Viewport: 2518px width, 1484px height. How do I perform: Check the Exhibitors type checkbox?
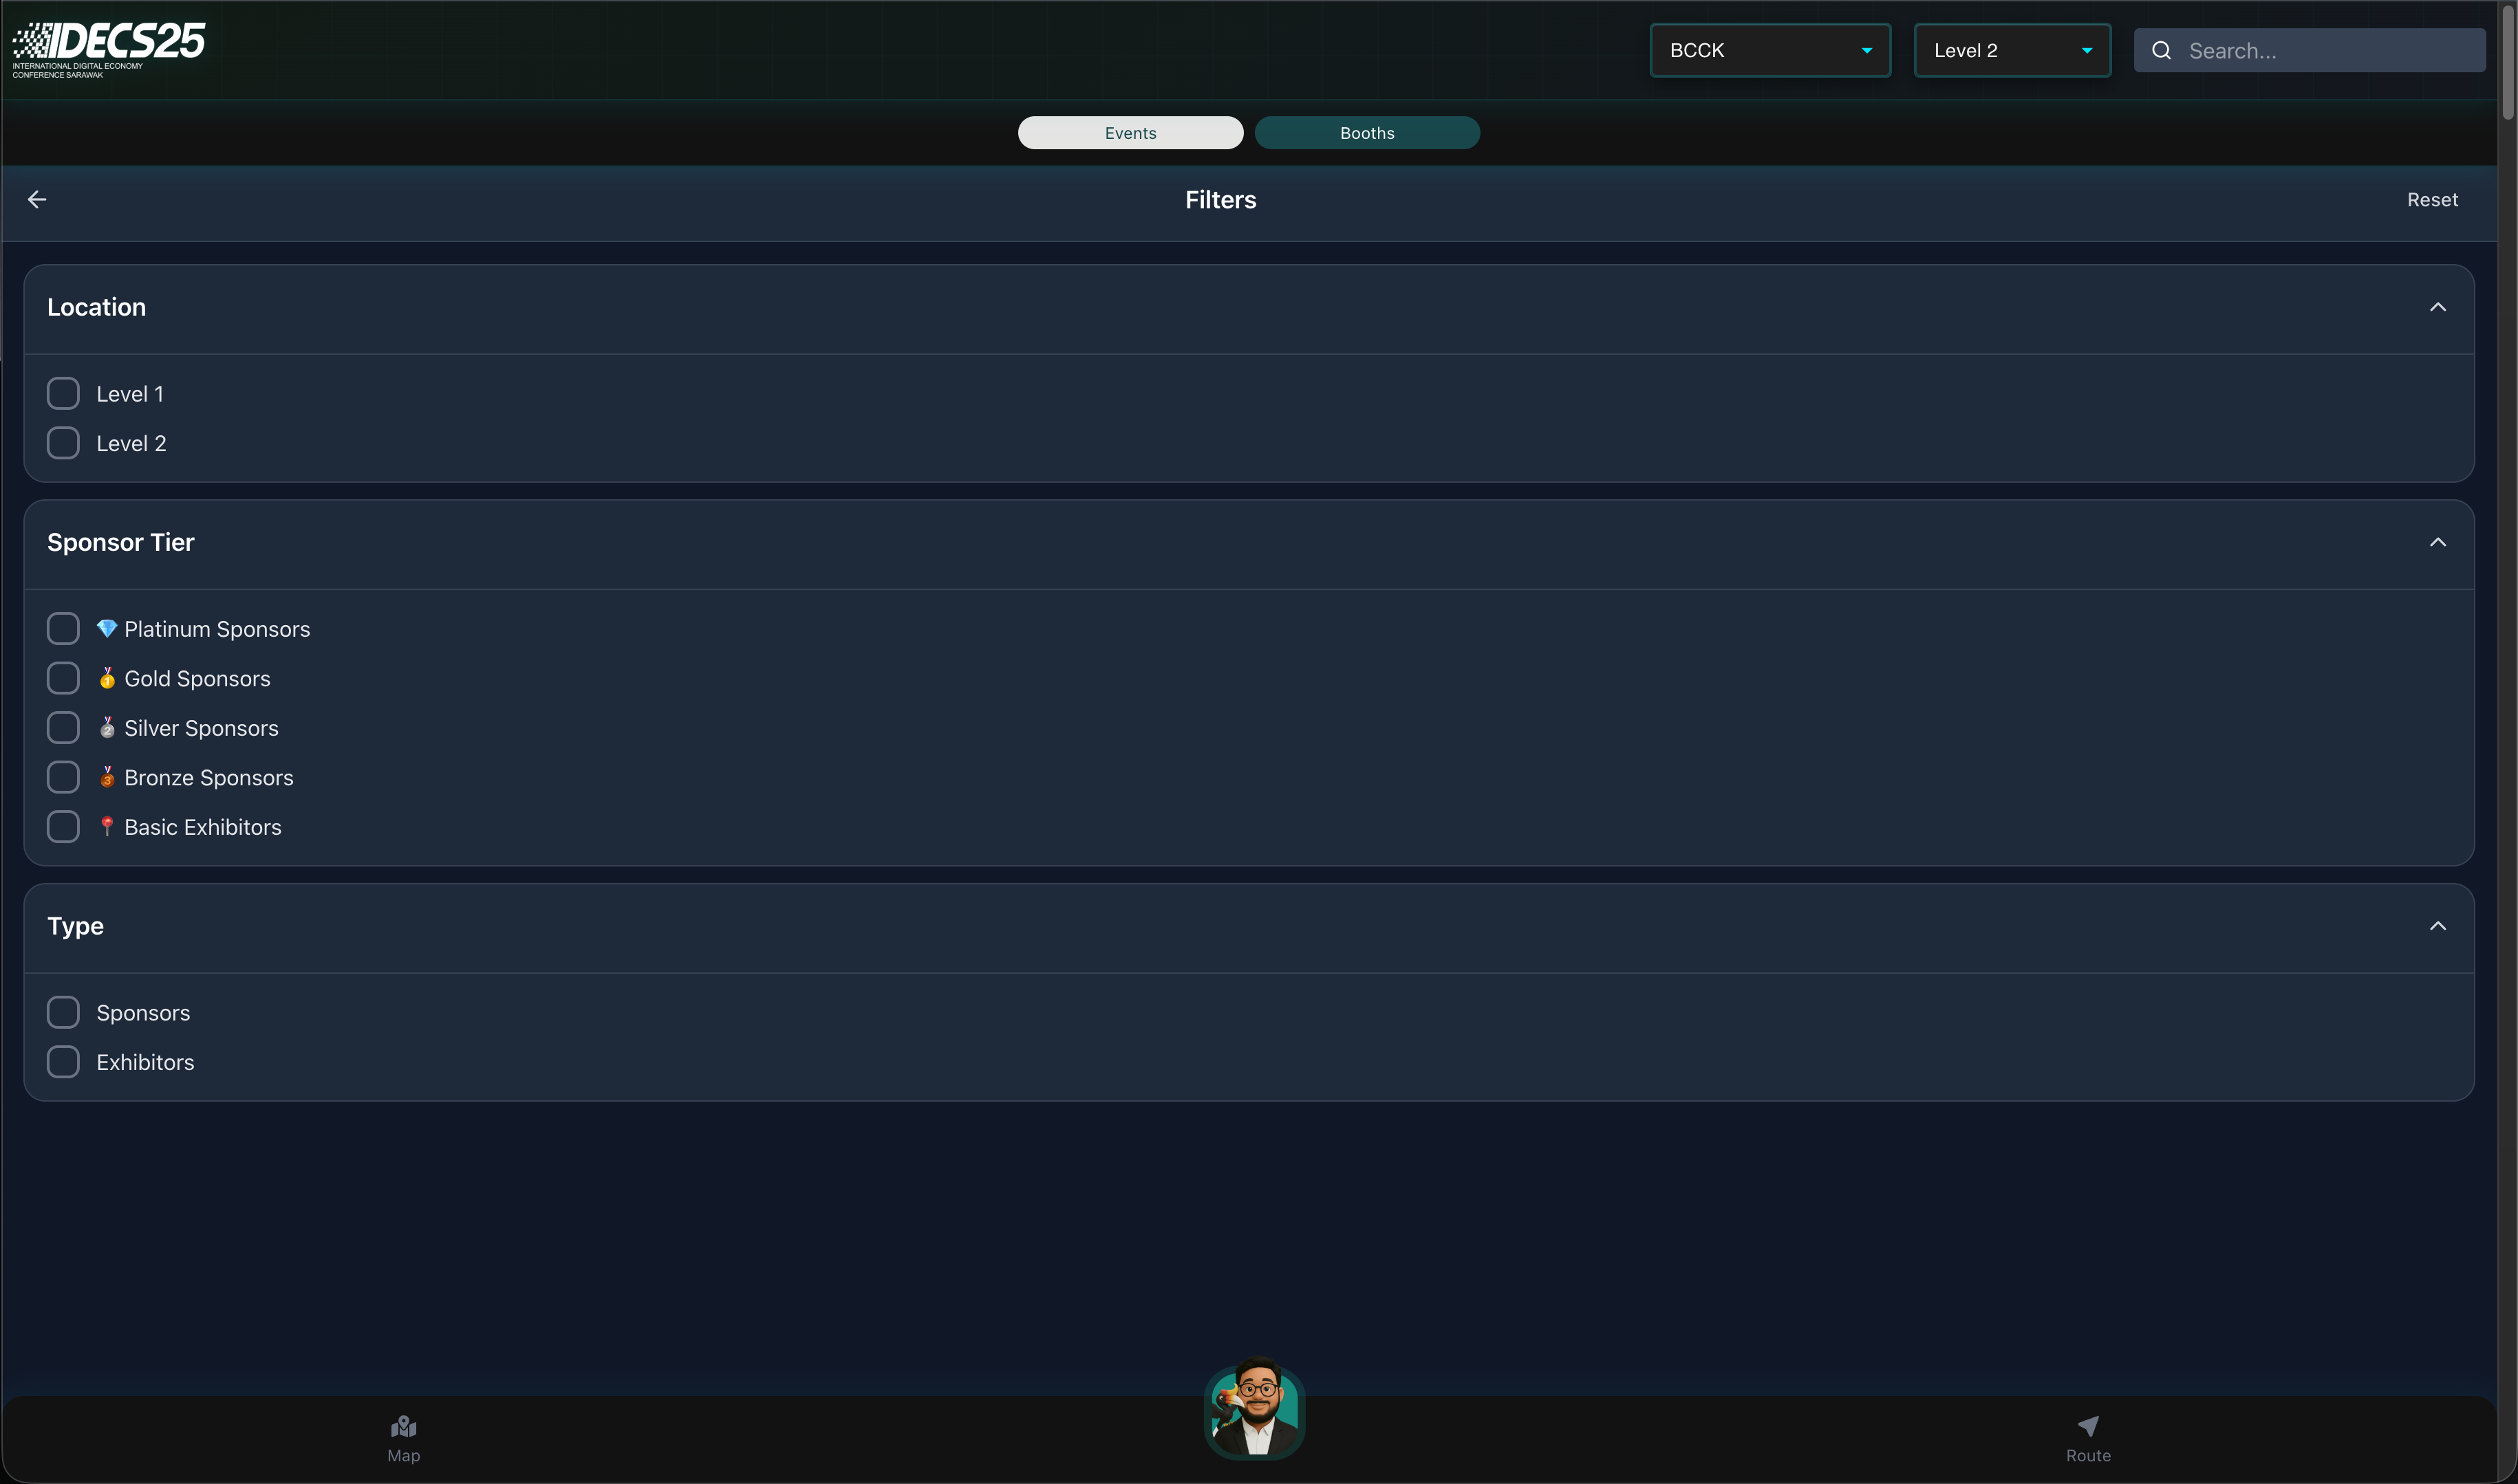(63, 1062)
